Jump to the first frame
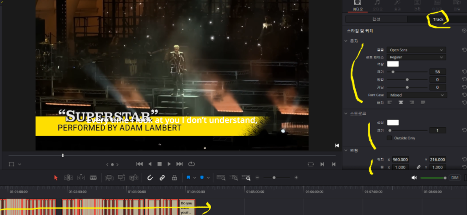 tap(139, 164)
